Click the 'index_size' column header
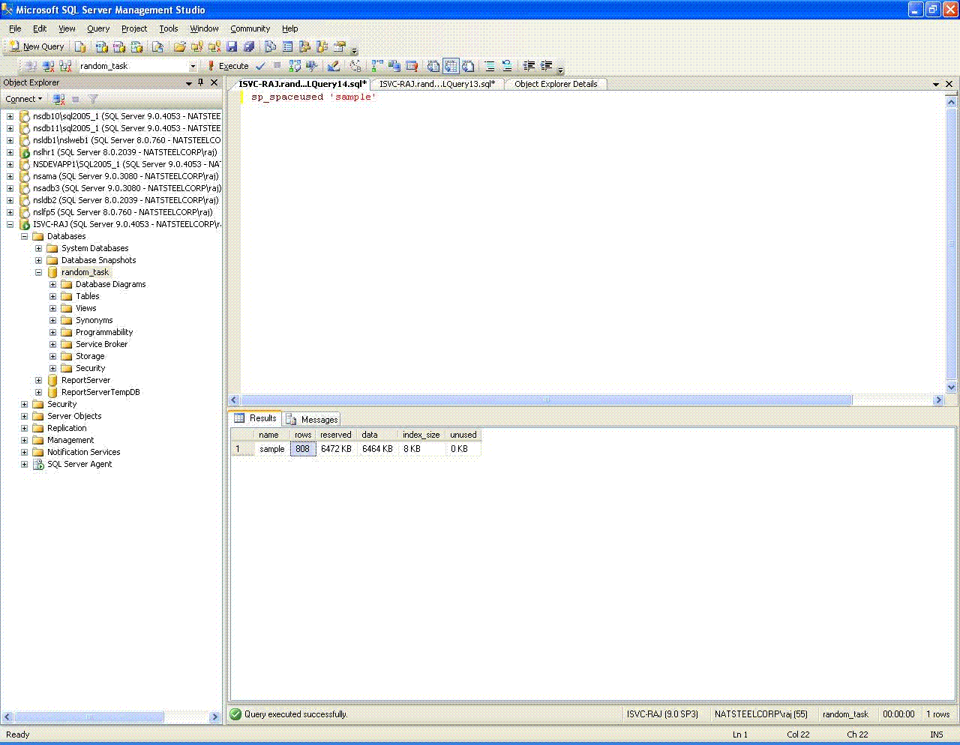This screenshot has width=960, height=745. pyautogui.click(x=421, y=435)
